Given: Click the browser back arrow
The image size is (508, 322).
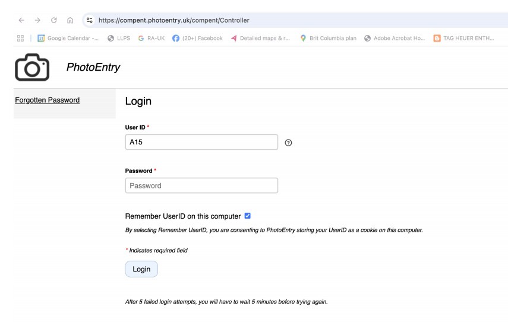Looking at the screenshot, I should (21, 20).
